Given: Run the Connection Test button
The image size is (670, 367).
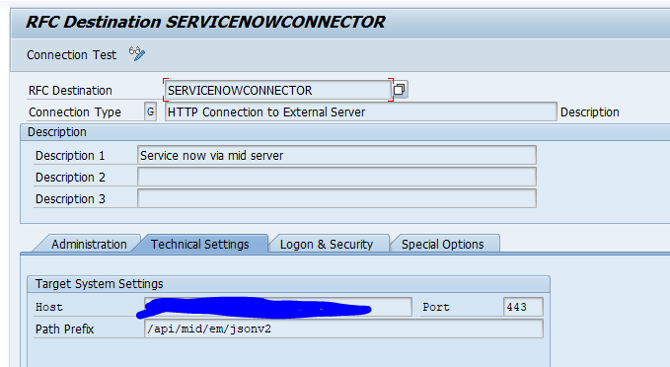Looking at the screenshot, I should tap(71, 55).
